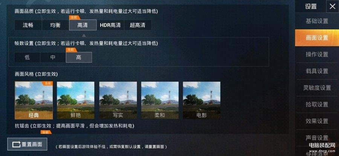Screen dimensions: 339x156
Task: Open the 操作设置 tab
Action: (x=317, y=55)
